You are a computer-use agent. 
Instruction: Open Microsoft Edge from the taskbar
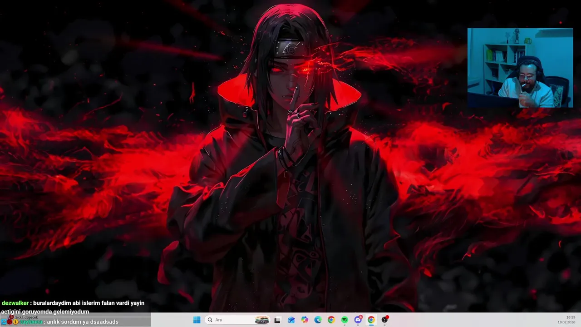pos(318,320)
